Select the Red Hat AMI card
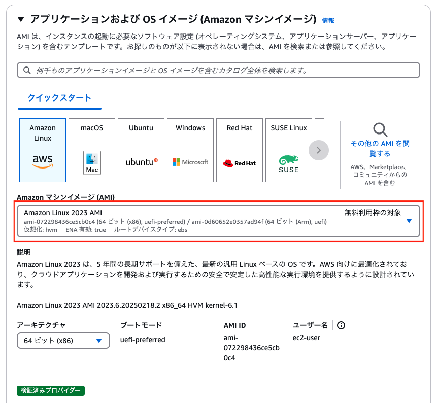 pos(240,150)
